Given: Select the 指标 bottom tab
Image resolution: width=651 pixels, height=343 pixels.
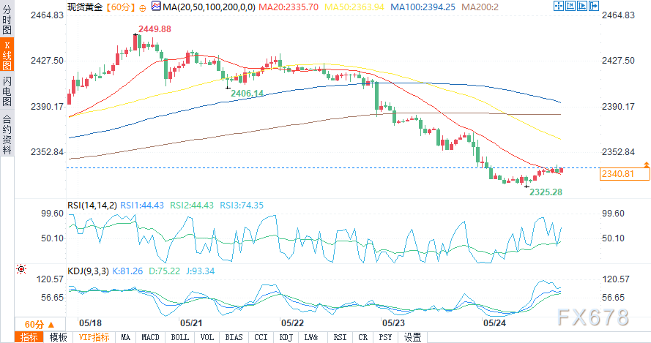Looking at the screenshot, I should pos(30,337).
